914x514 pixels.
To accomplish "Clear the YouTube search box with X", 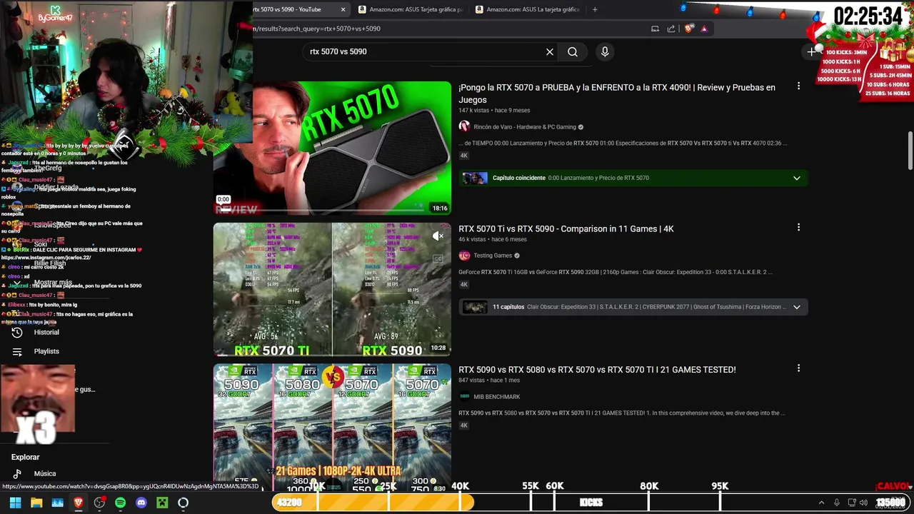I will coord(550,51).
